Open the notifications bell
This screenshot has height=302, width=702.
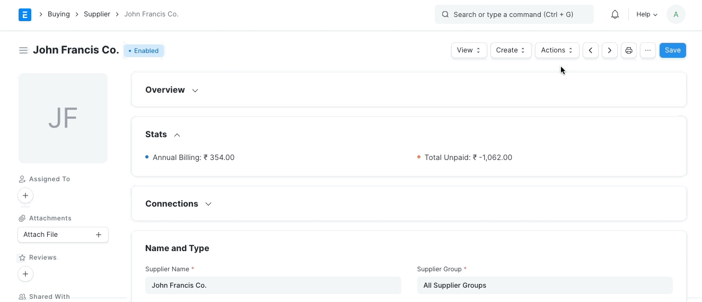(615, 14)
